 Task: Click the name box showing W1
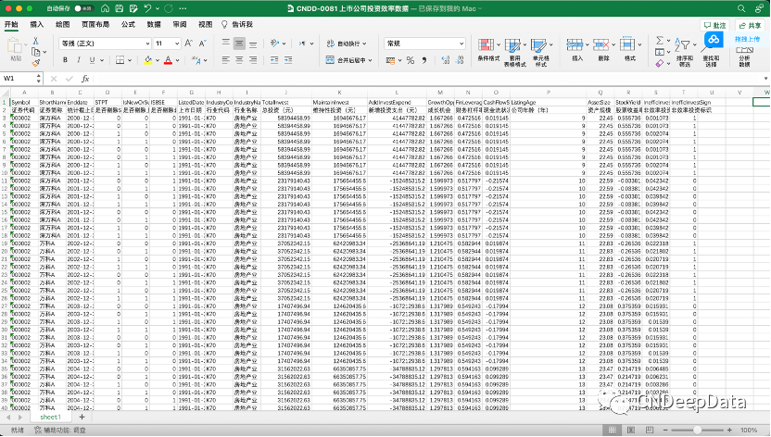coord(22,79)
